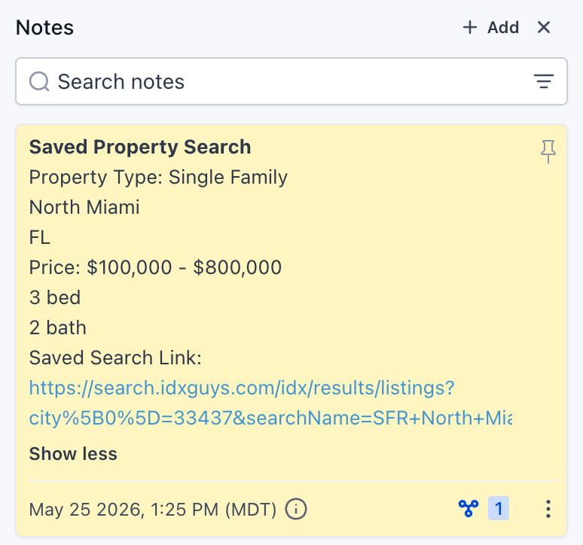Click the Property Type: Single Family line

[158, 177]
